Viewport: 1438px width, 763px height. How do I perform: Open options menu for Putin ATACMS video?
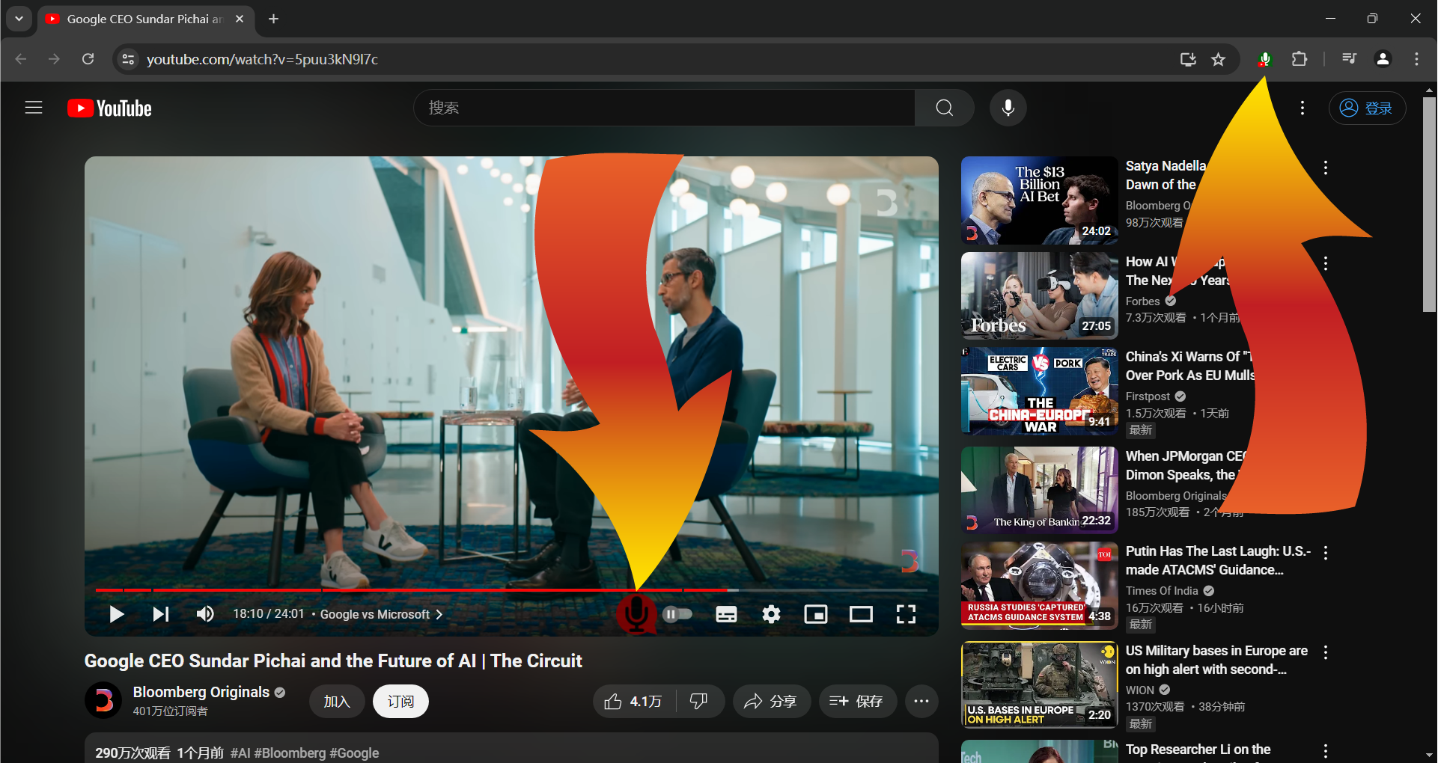(1326, 553)
